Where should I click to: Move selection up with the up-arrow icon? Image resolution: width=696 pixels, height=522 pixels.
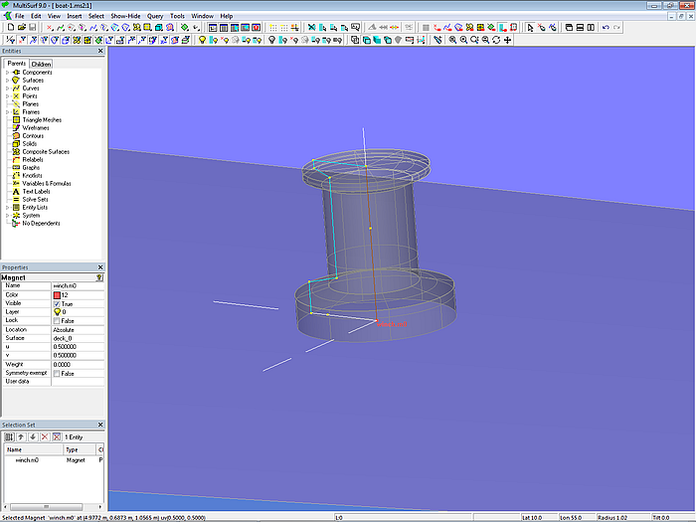click(x=21, y=436)
